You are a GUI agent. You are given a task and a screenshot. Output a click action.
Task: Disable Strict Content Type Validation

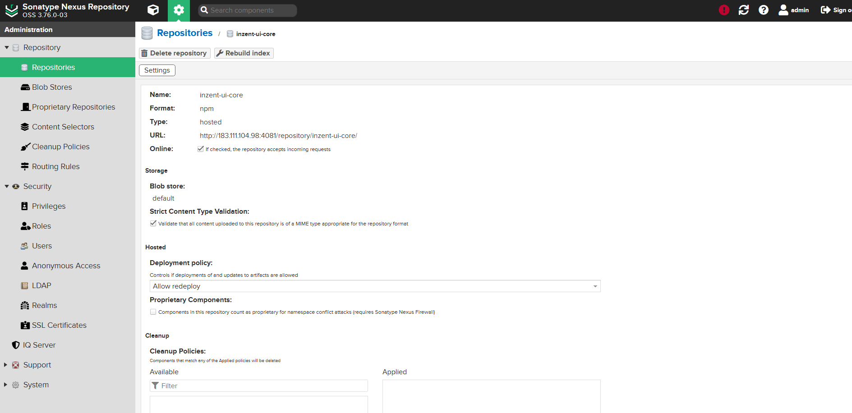pos(153,223)
